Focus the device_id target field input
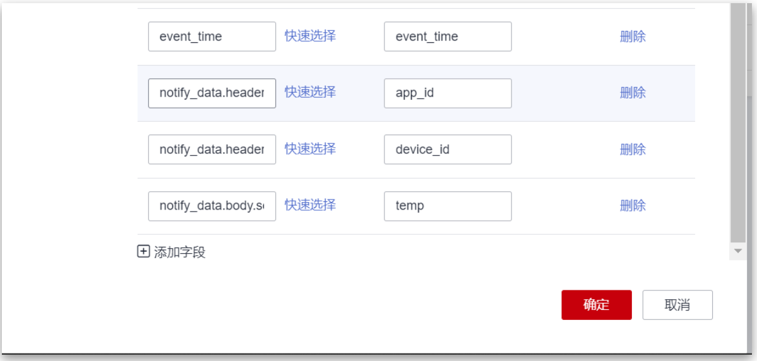Viewport: 757px width, 361px height. [447, 150]
